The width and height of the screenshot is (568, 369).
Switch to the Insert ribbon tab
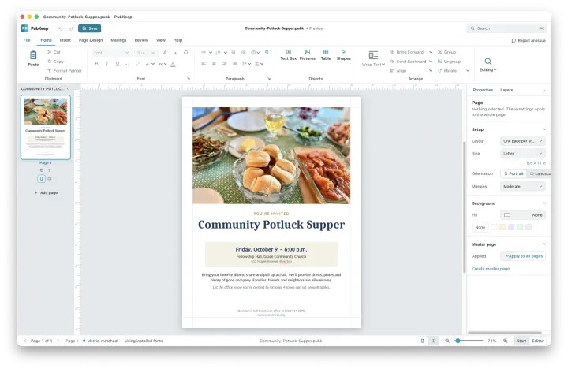pos(65,40)
